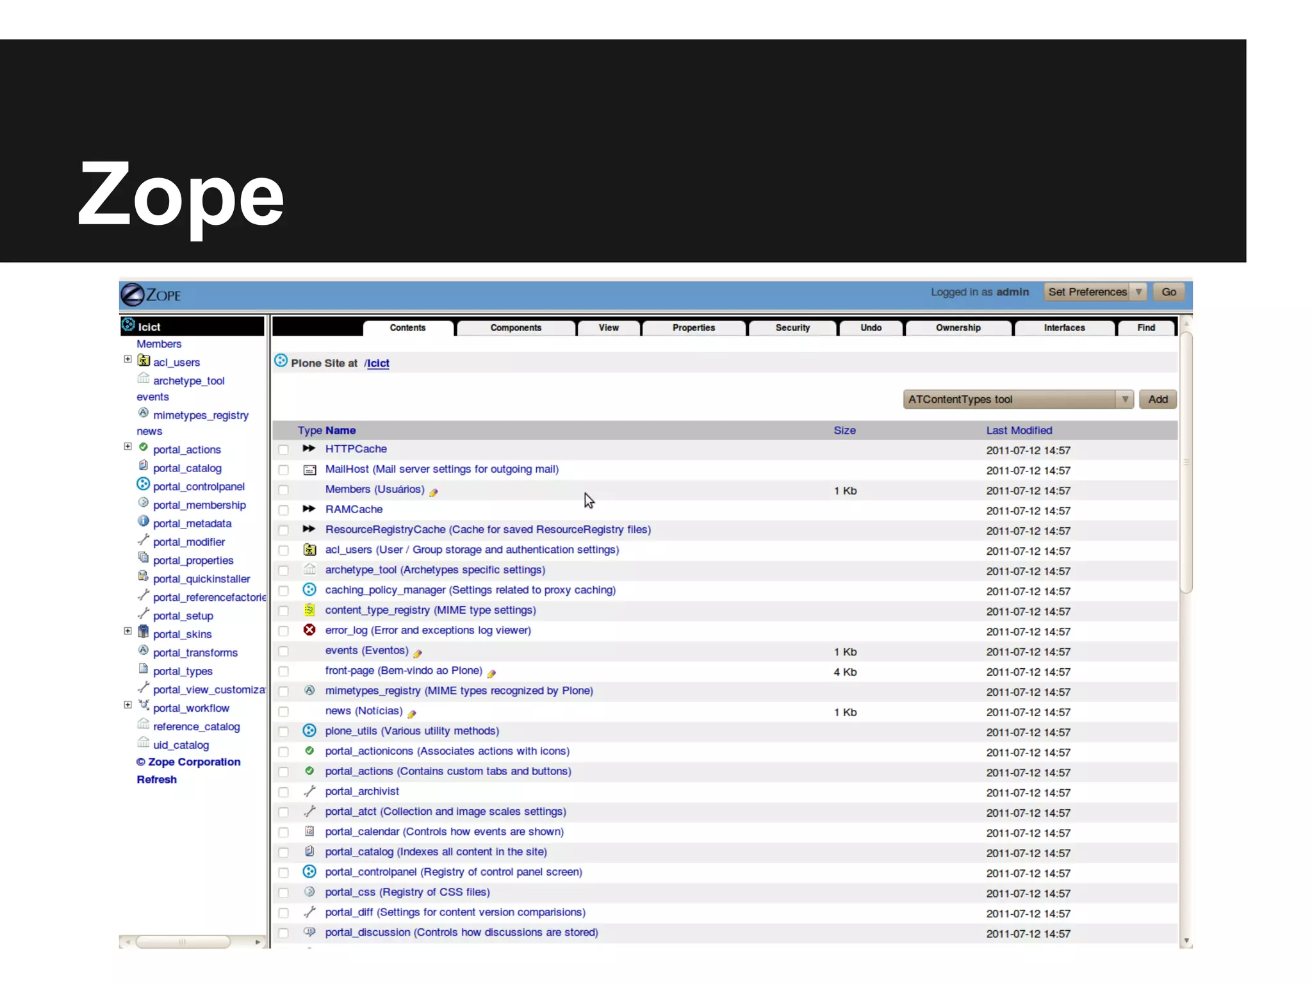Click the portal_css globe icon
1312x984 pixels.
tap(309, 891)
